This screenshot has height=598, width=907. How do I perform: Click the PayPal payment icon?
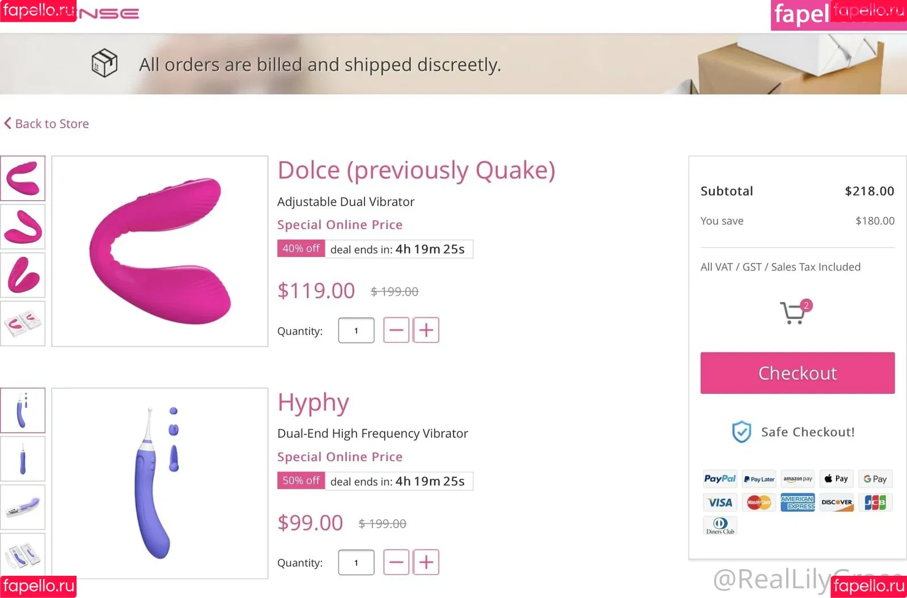tap(719, 479)
